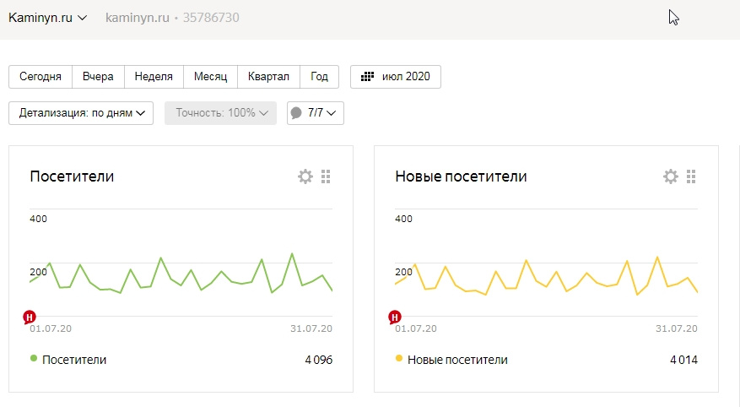Click kaminyn.ru site link in header

click(x=138, y=18)
